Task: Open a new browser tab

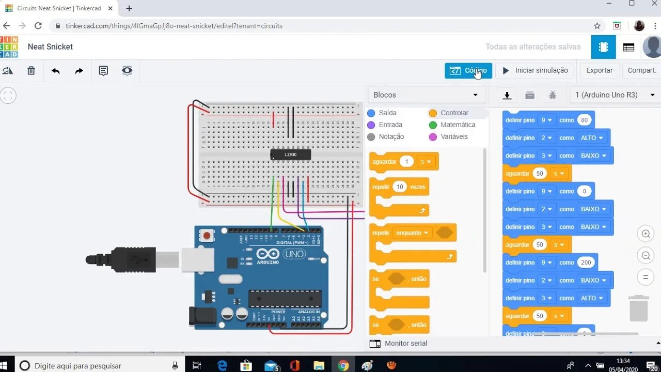Action: tap(129, 8)
